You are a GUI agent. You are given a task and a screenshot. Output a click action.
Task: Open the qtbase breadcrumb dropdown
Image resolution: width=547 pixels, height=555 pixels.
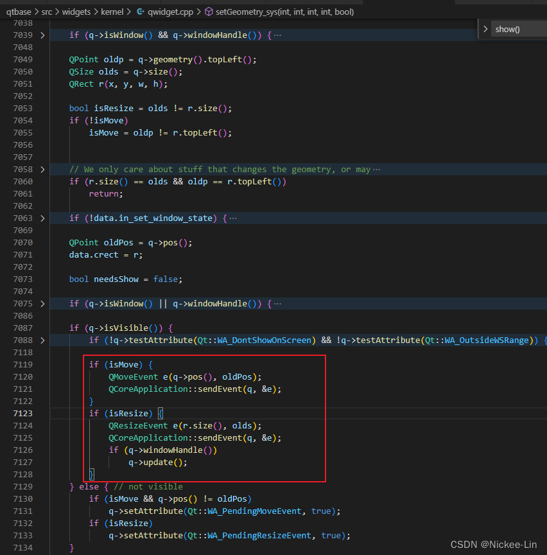click(19, 11)
